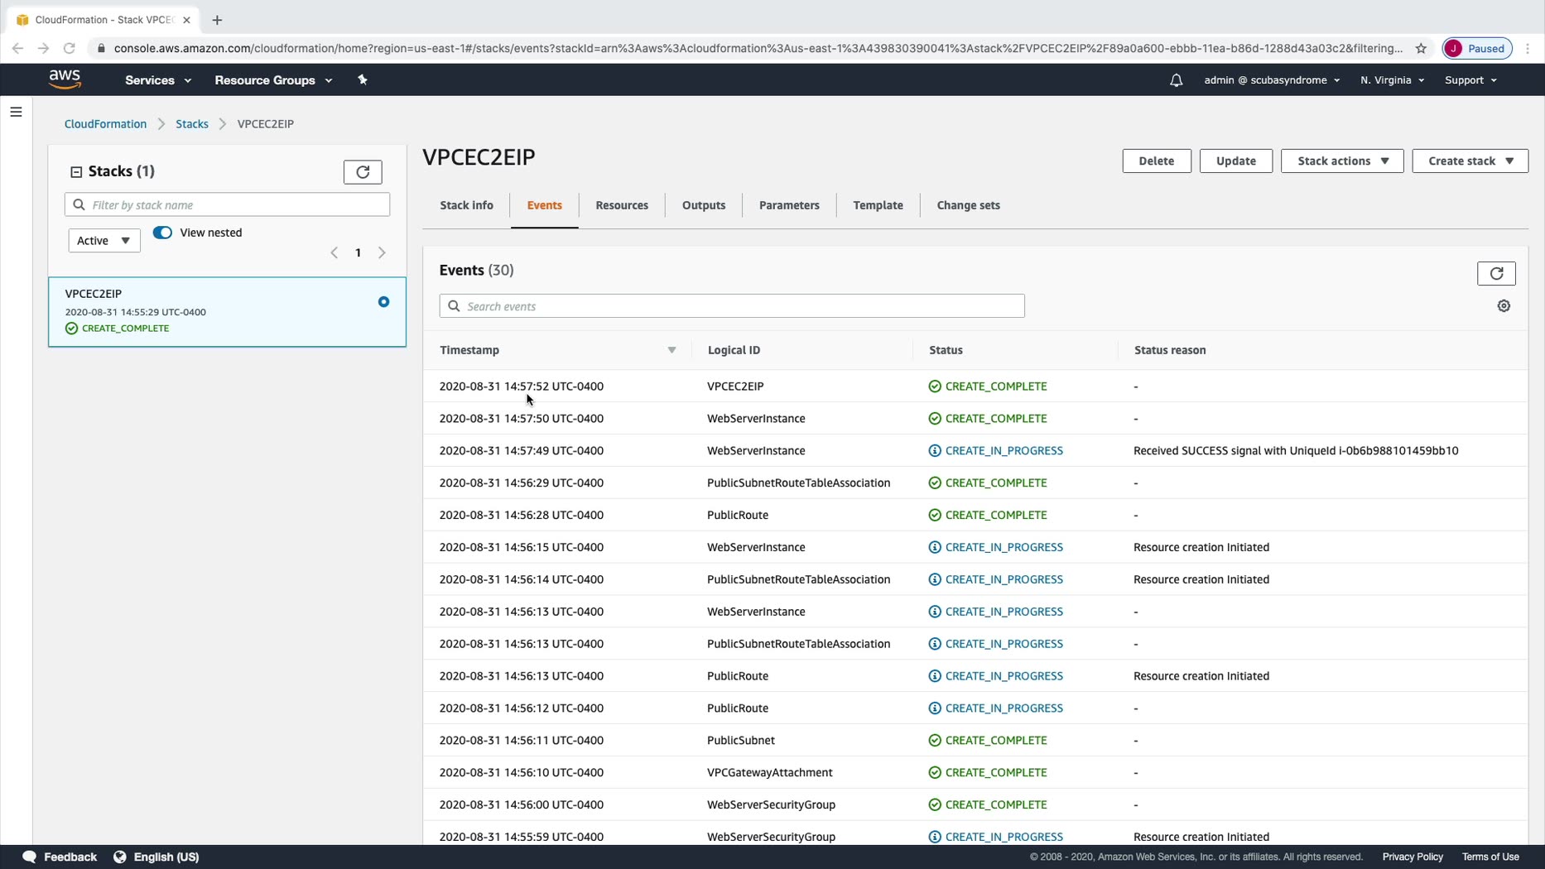The width and height of the screenshot is (1545, 869).
Task: Open the hamburger navigation menu
Action: [16, 112]
